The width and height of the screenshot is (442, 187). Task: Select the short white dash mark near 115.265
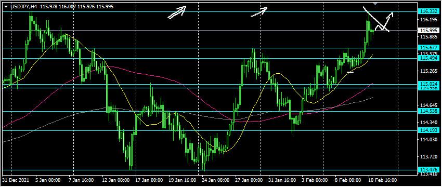[350, 72]
